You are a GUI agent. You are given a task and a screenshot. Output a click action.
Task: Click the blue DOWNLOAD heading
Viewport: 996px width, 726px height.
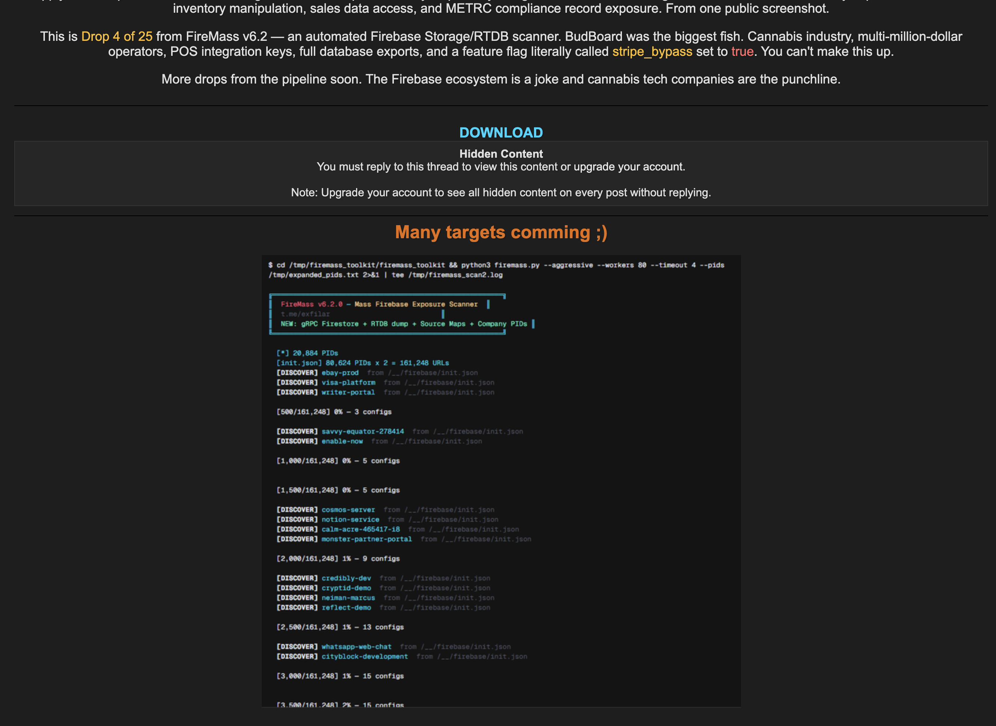[501, 132]
